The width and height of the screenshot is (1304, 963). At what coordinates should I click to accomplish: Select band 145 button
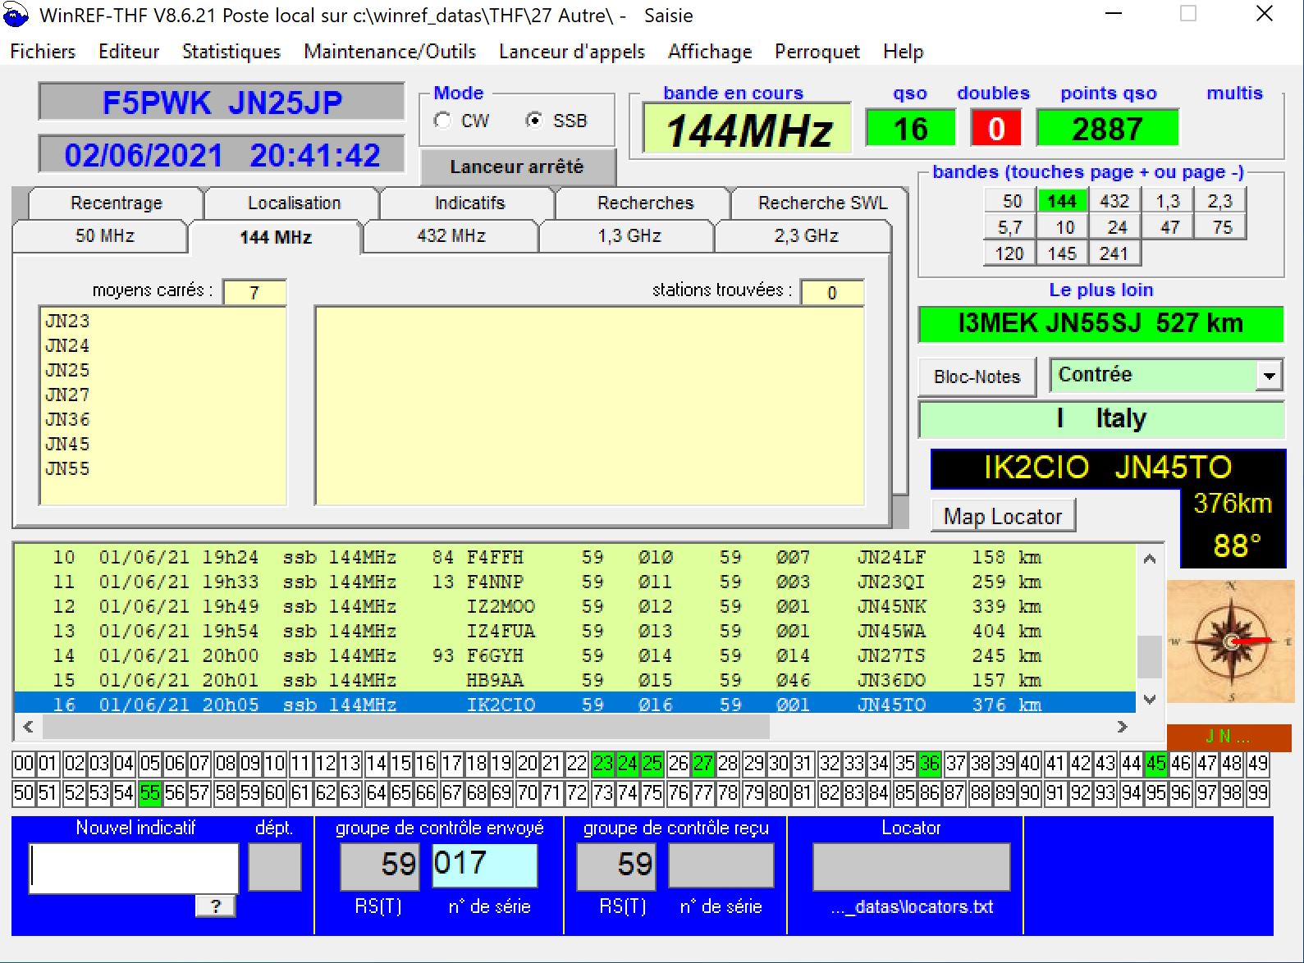1062,253
